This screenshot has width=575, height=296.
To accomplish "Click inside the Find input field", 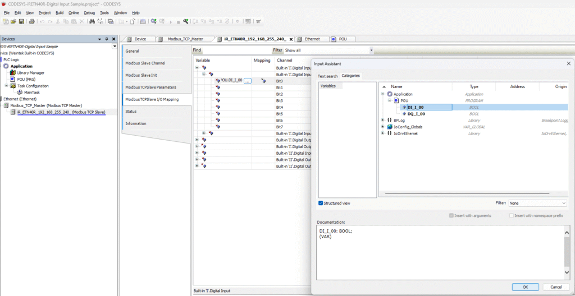I will 236,50.
